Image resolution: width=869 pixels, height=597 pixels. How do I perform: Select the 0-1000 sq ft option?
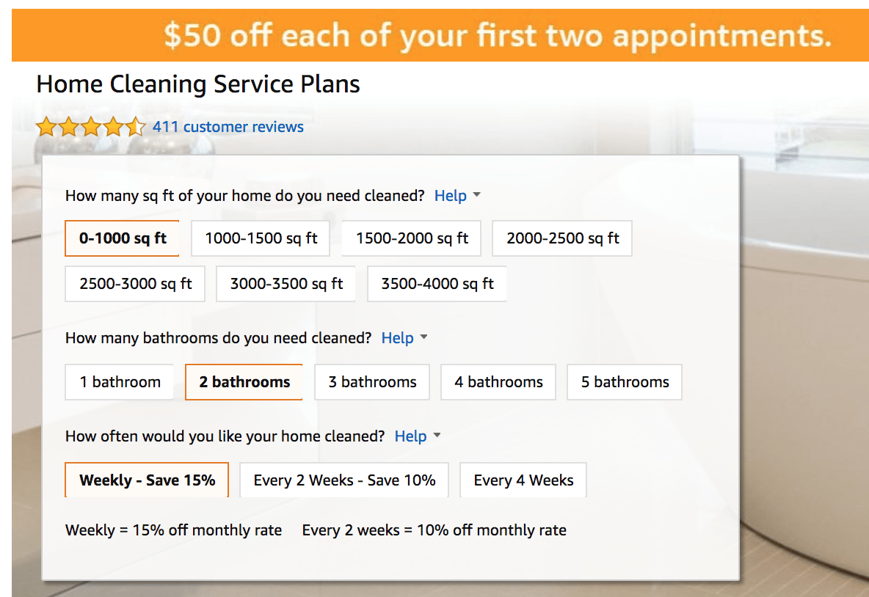[122, 238]
